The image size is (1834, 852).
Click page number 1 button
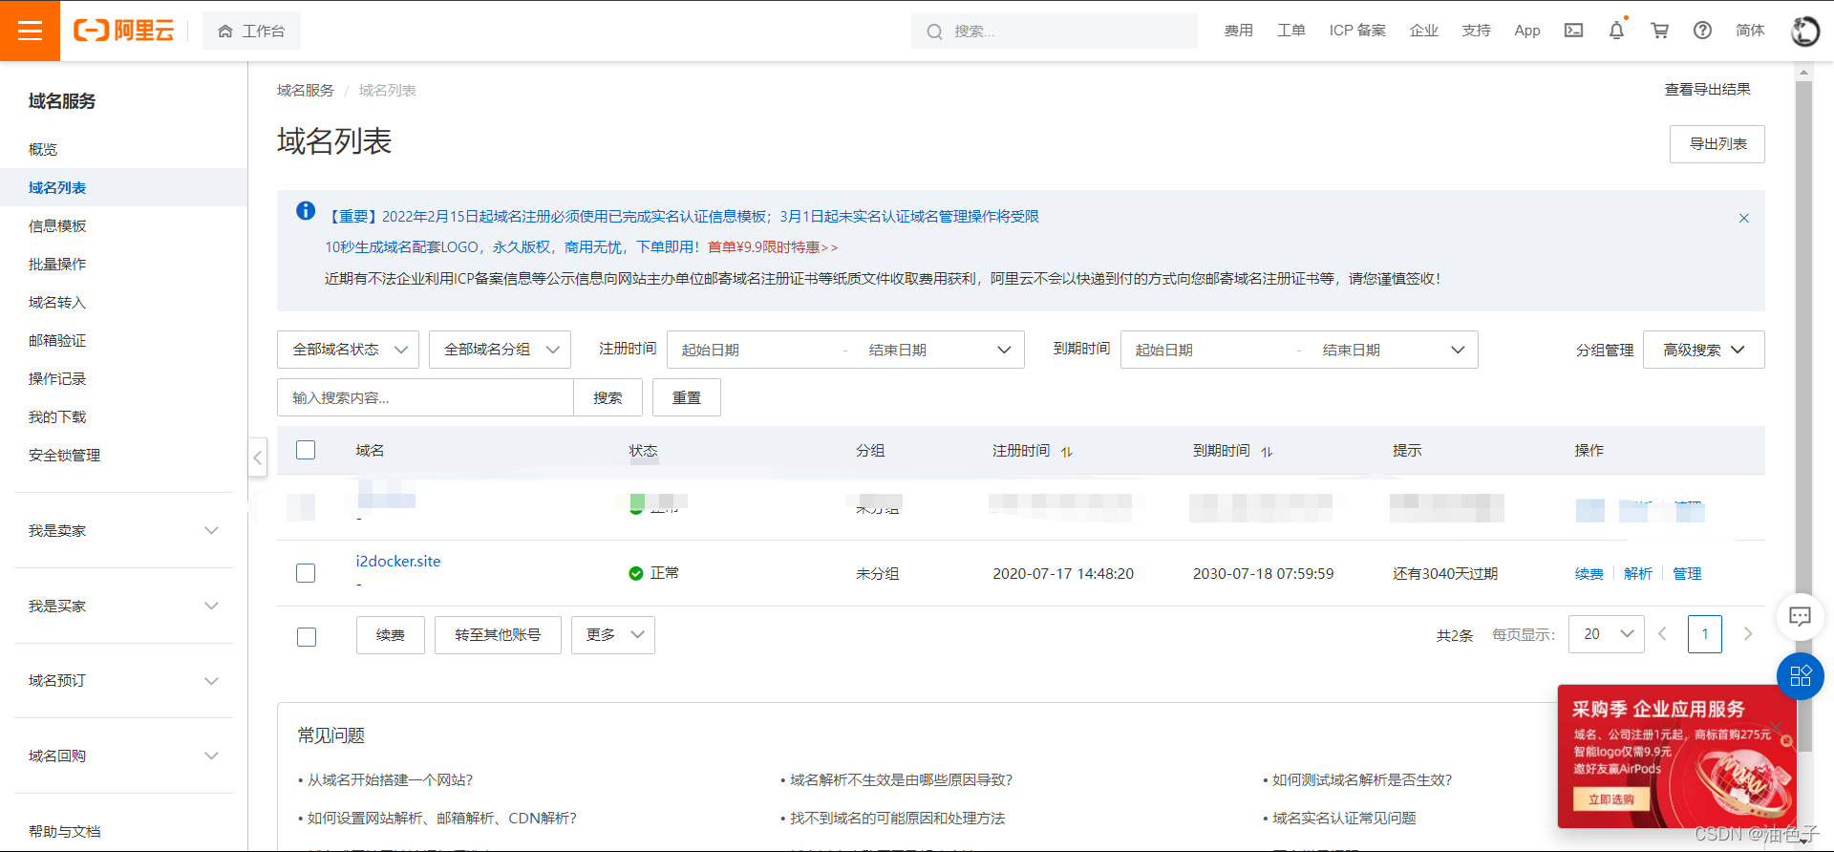click(x=1705, y=634)
